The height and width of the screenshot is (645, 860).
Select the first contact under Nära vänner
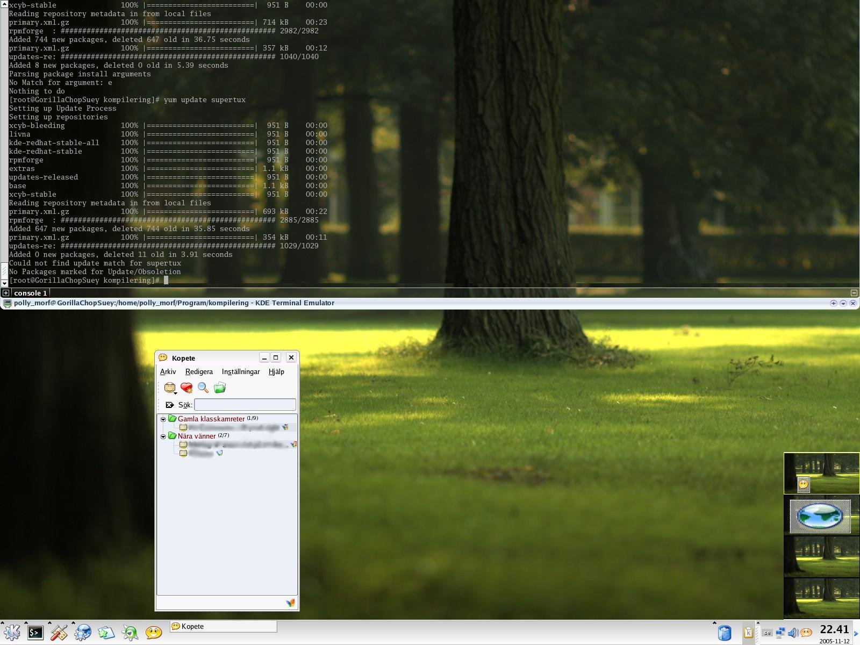[x=238, y=445]
